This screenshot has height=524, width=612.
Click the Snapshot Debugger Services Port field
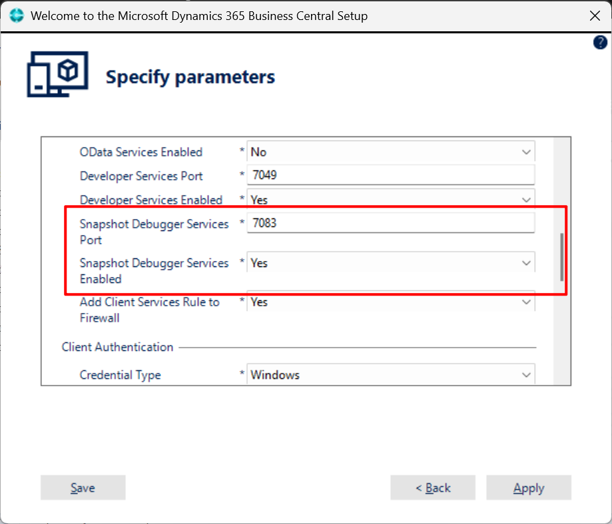(390, 223)
